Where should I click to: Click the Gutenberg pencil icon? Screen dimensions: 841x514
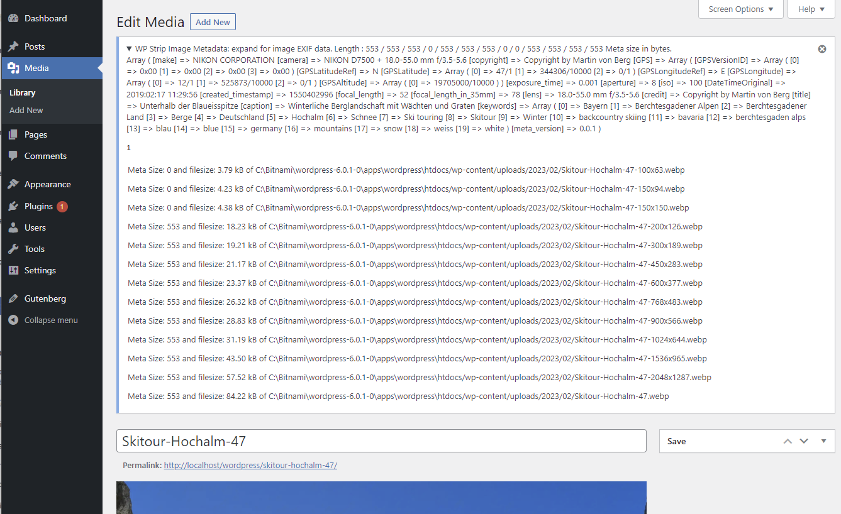(x=13, y=298)
